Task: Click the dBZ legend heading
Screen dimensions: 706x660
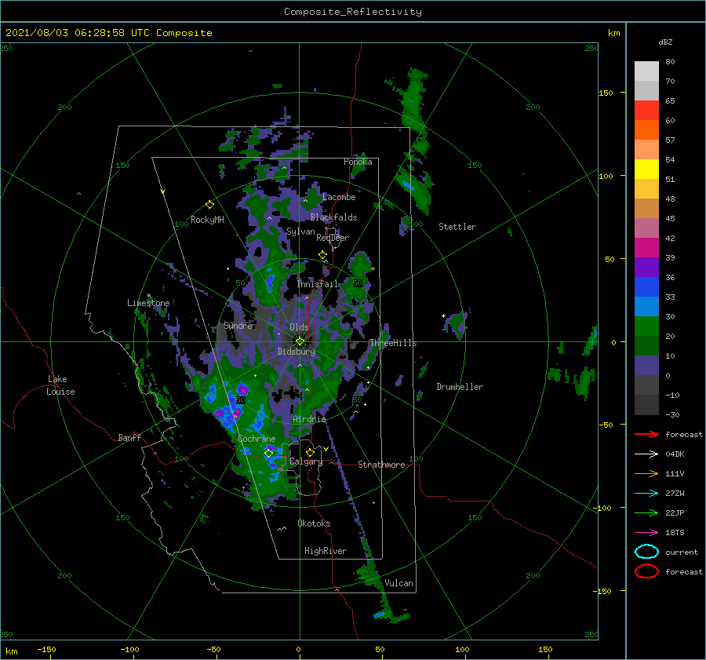Action: coord(665,42)
